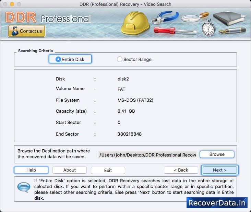The image size is (251, 212).
Task: Select the Entire Disk radio option
Action: pos(70,59)
